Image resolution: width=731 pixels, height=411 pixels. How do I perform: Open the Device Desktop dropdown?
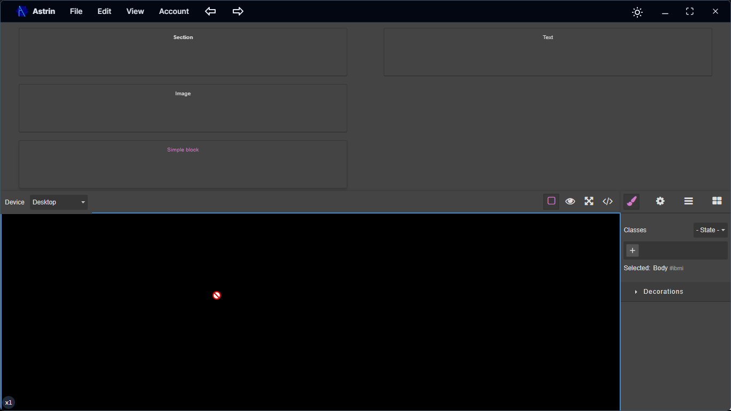(x=58, y=202)
